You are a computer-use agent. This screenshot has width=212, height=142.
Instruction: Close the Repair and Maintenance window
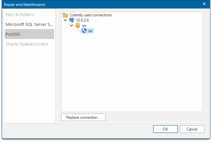204,4
